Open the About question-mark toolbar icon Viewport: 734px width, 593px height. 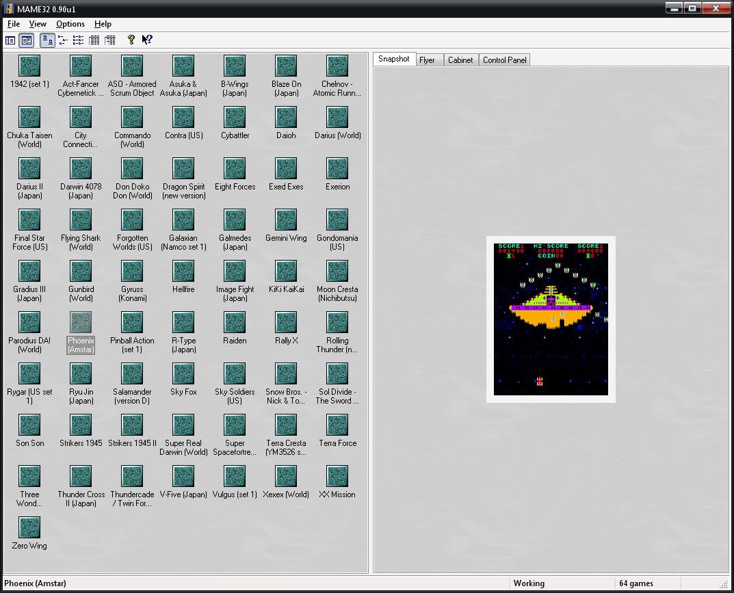(x=131, y=40)
